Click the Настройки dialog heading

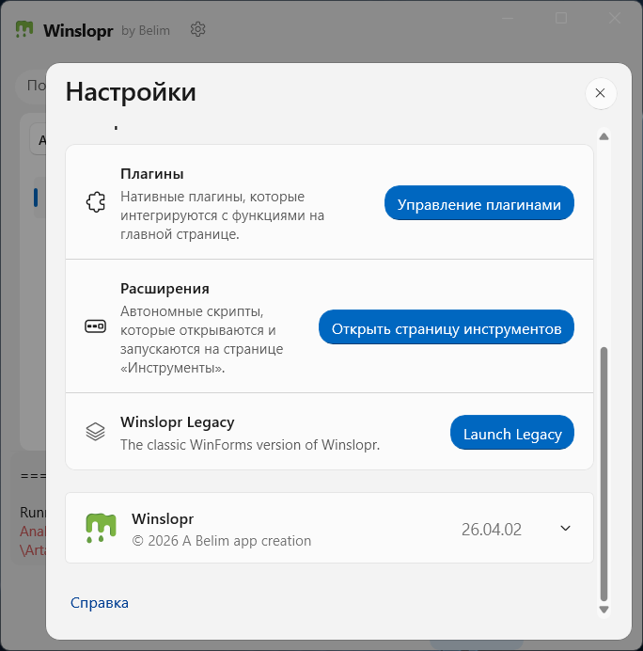click(131, 92)
